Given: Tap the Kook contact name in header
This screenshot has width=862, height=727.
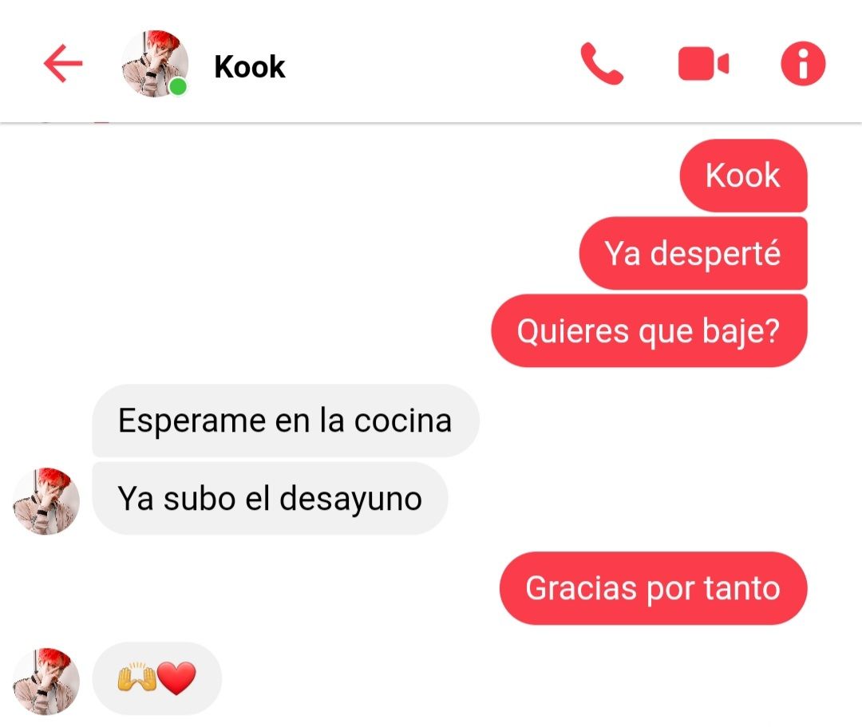Looking at the screenshot, I should [250, 66].
